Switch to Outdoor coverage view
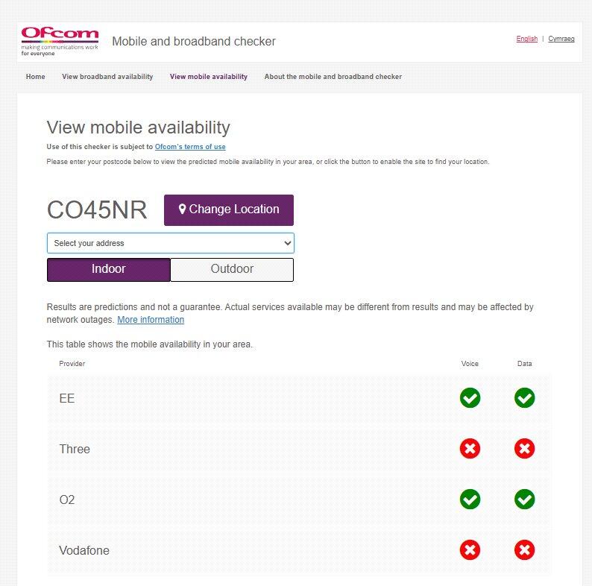The height and width of the screenshot is (586, 592). pos(232,269)
